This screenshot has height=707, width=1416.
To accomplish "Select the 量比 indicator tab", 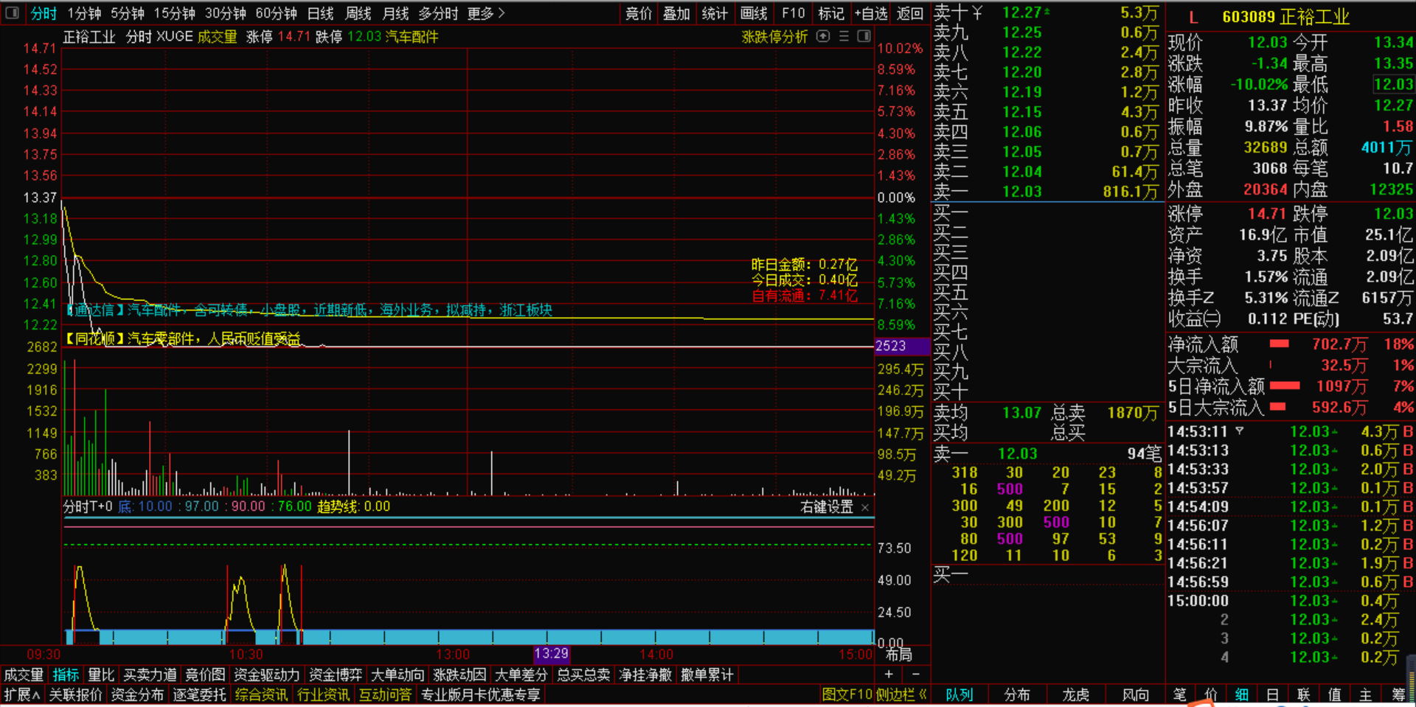I will click(101, 675).
